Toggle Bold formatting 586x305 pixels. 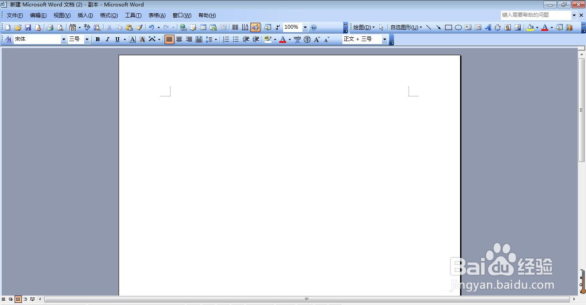pos(98,39)
